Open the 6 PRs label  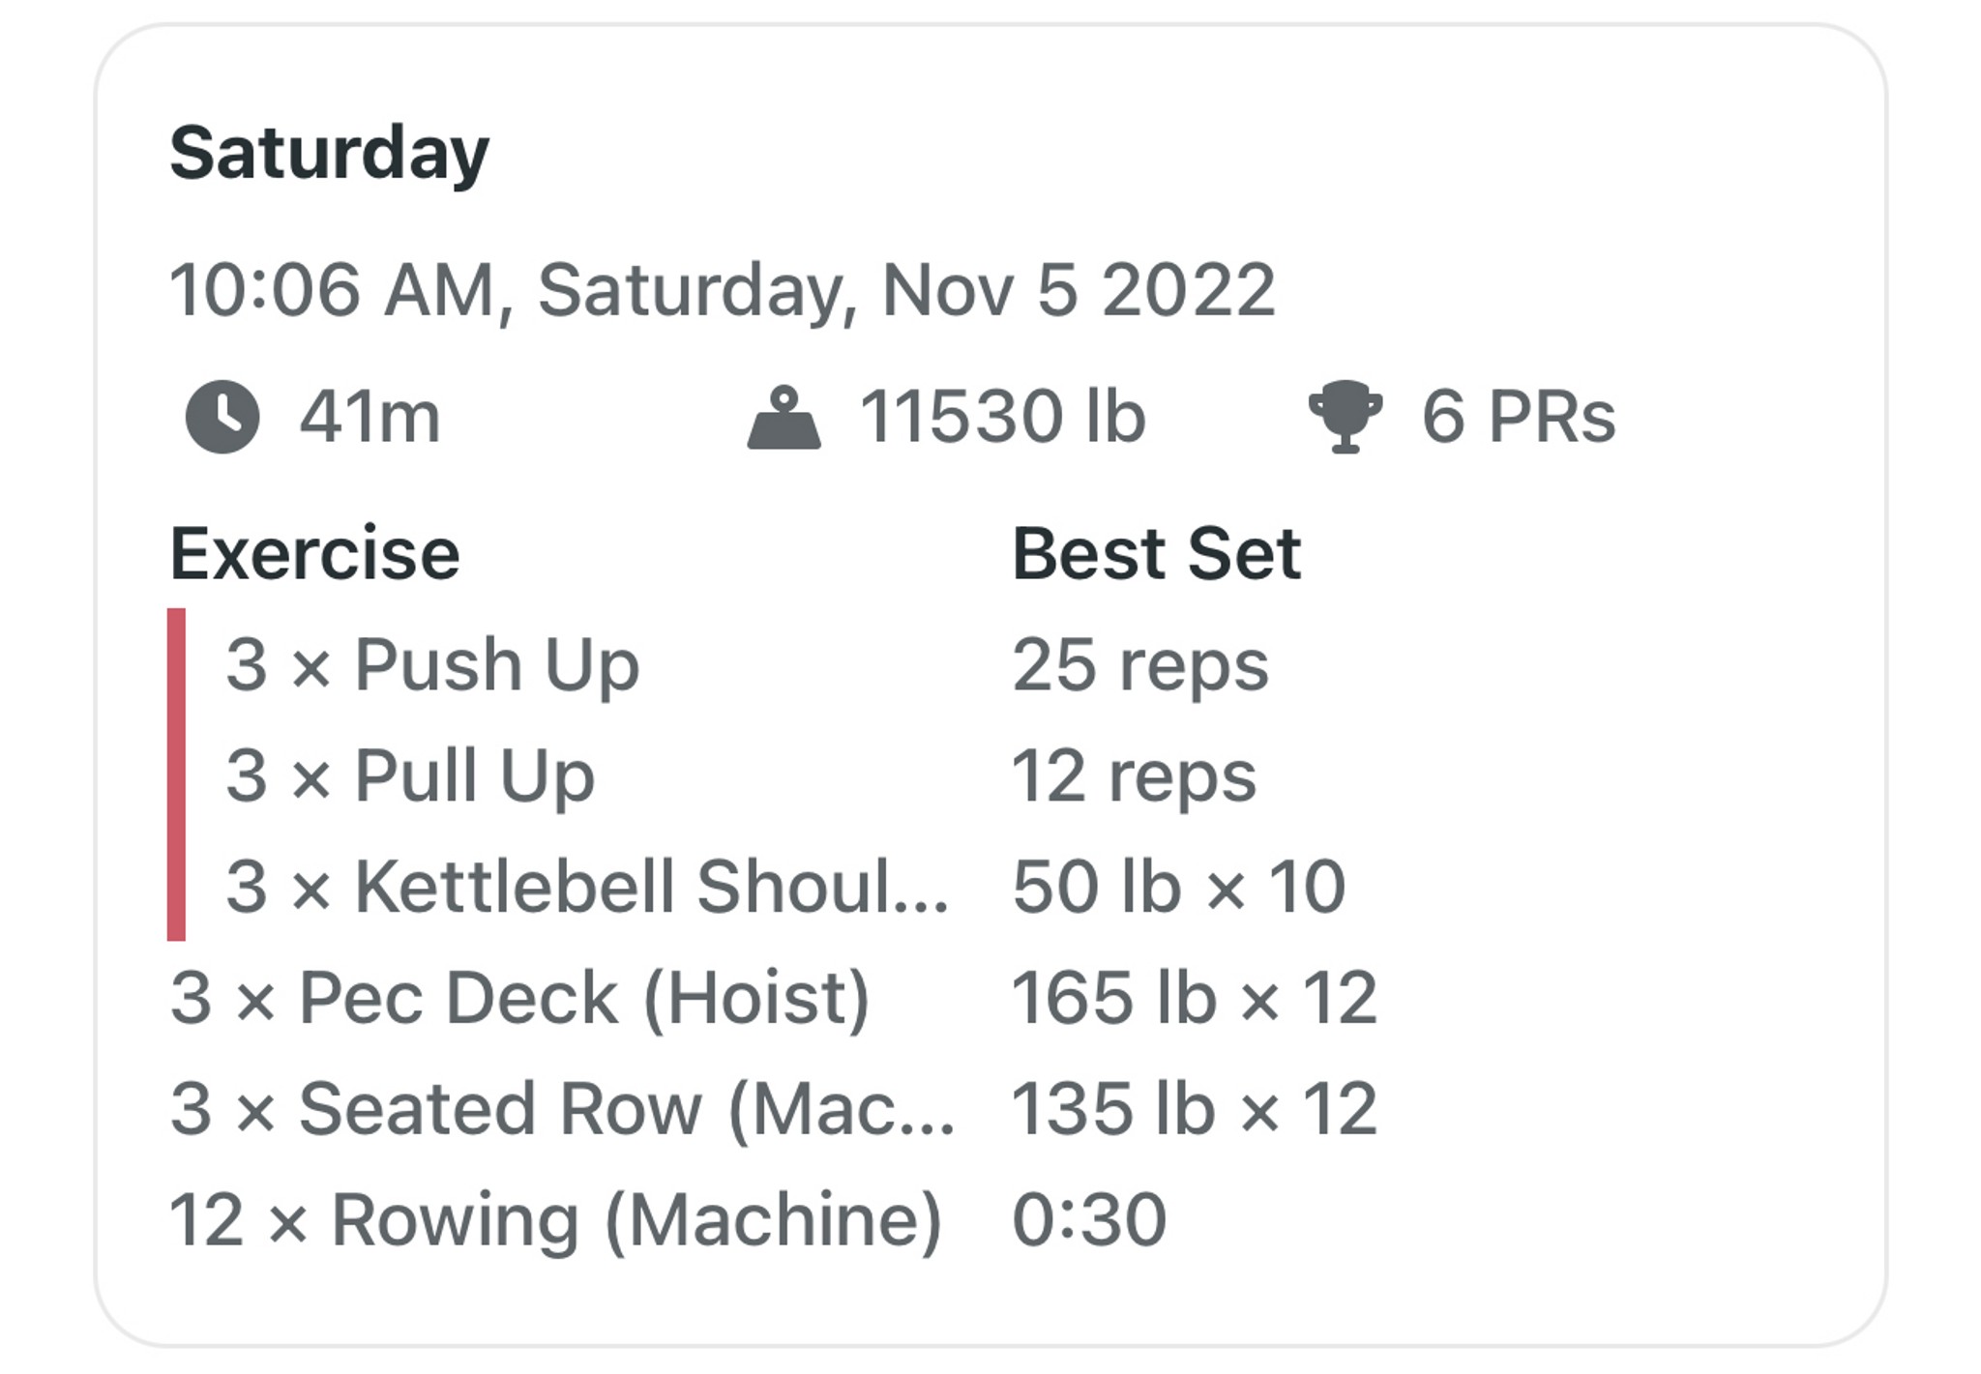(x=1519, y=418)
